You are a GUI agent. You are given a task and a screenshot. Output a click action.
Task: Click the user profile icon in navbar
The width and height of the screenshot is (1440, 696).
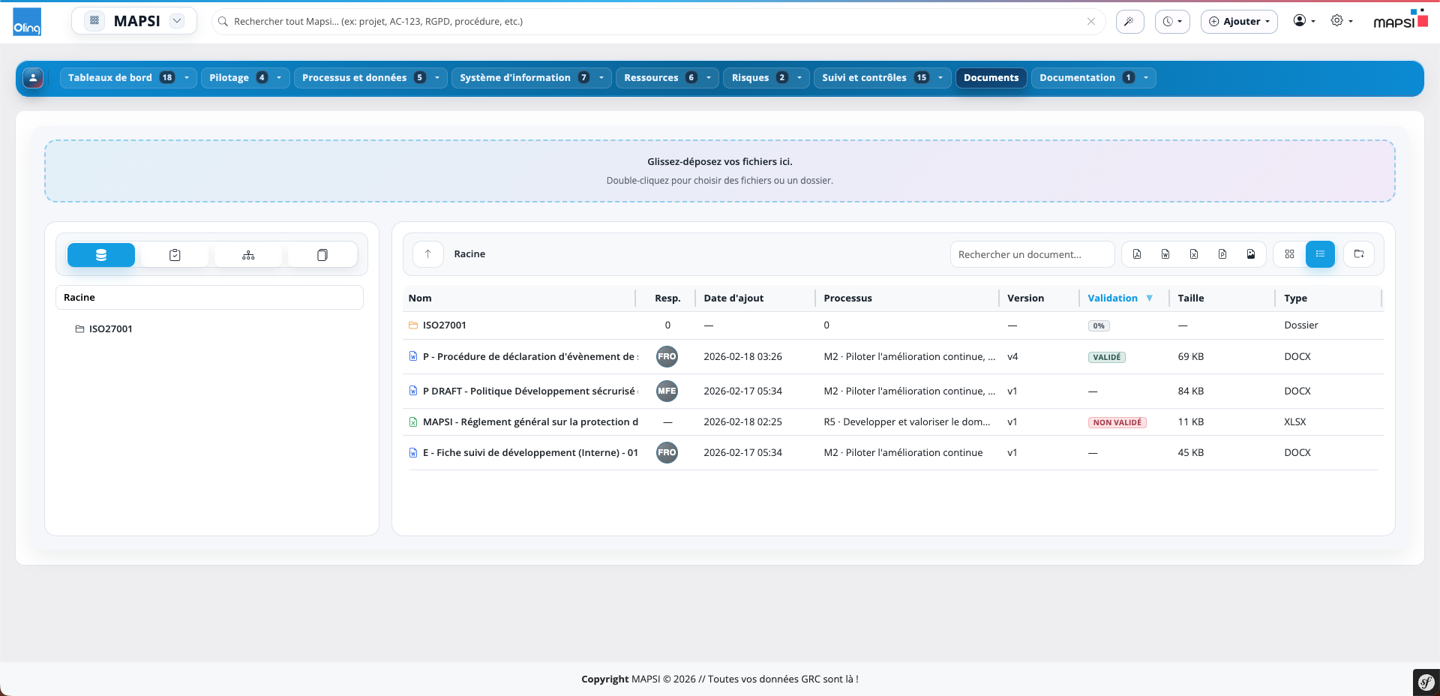(x=33, y=78)
